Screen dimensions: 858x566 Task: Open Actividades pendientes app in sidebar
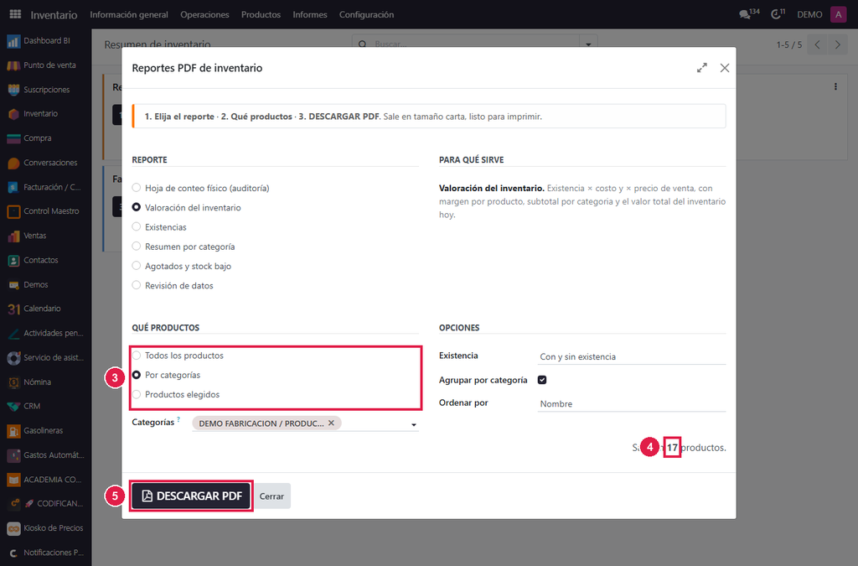(46, 333)
